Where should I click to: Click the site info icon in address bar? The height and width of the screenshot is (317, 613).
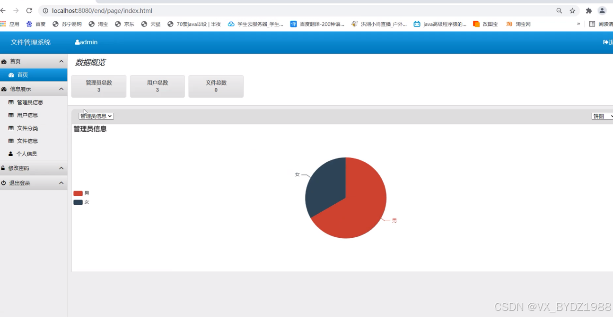[45, 10]
